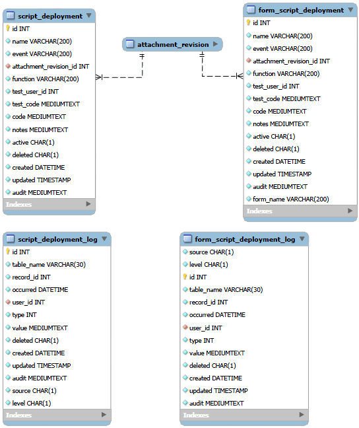This screenshot has width=359, height=428.
Task: Select source CHAR(1) in script_deployment_log
Action: 34,390
